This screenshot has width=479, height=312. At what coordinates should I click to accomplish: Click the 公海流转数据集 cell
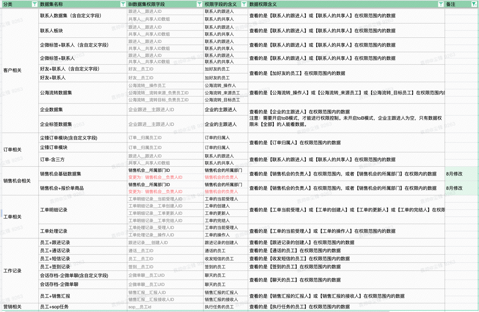[83, 93]
